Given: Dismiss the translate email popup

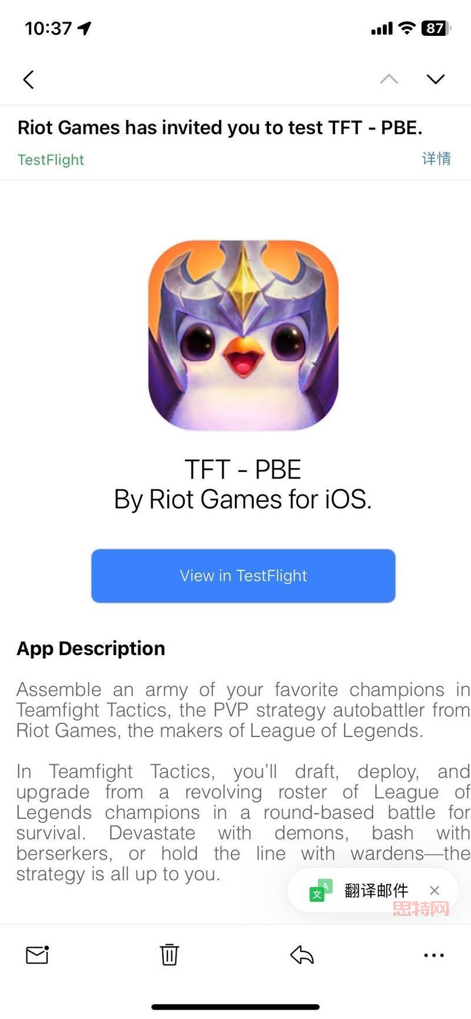Looking at the screenshot, I should point(434,890).
